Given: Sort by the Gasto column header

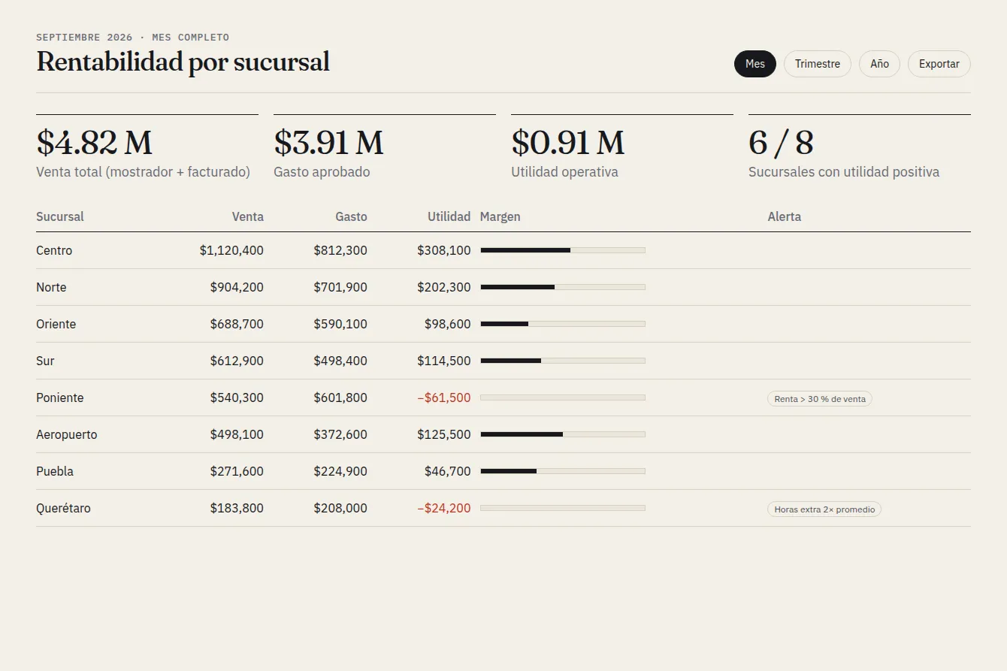Looking at the screenshot, I should coord(351,216).
